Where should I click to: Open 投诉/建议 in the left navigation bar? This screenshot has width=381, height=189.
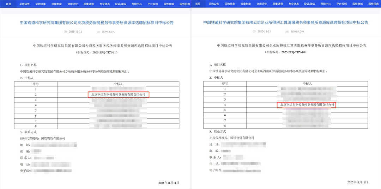tap(121, 4)
